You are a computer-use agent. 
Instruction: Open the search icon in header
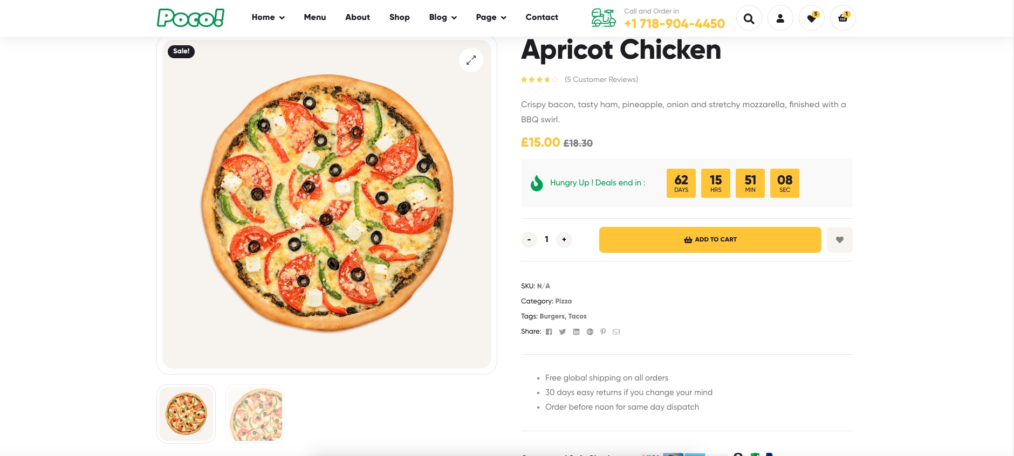[749, 18]
